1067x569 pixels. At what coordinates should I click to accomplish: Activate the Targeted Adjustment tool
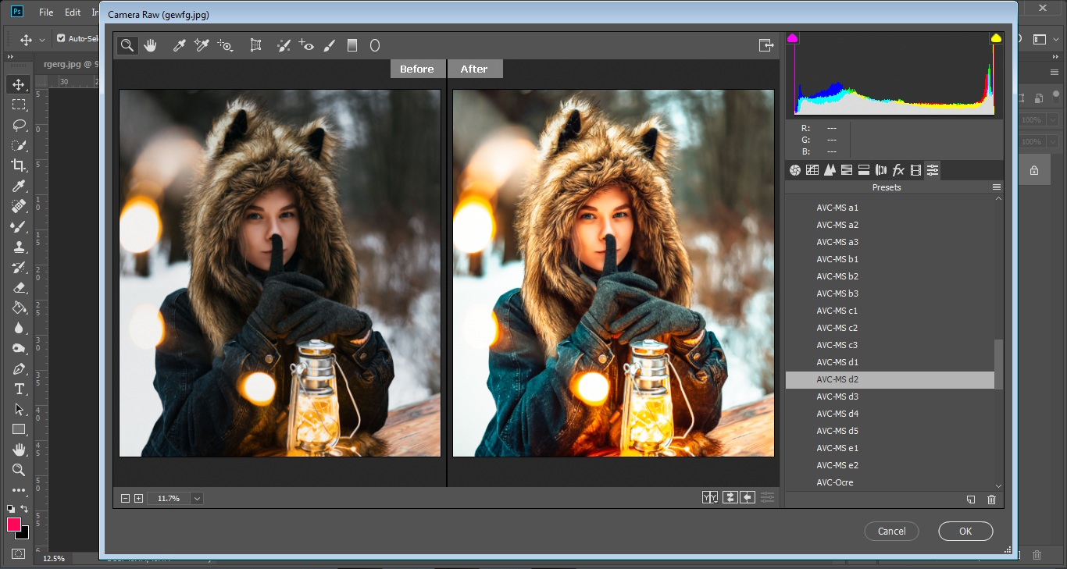pos(226,45)
